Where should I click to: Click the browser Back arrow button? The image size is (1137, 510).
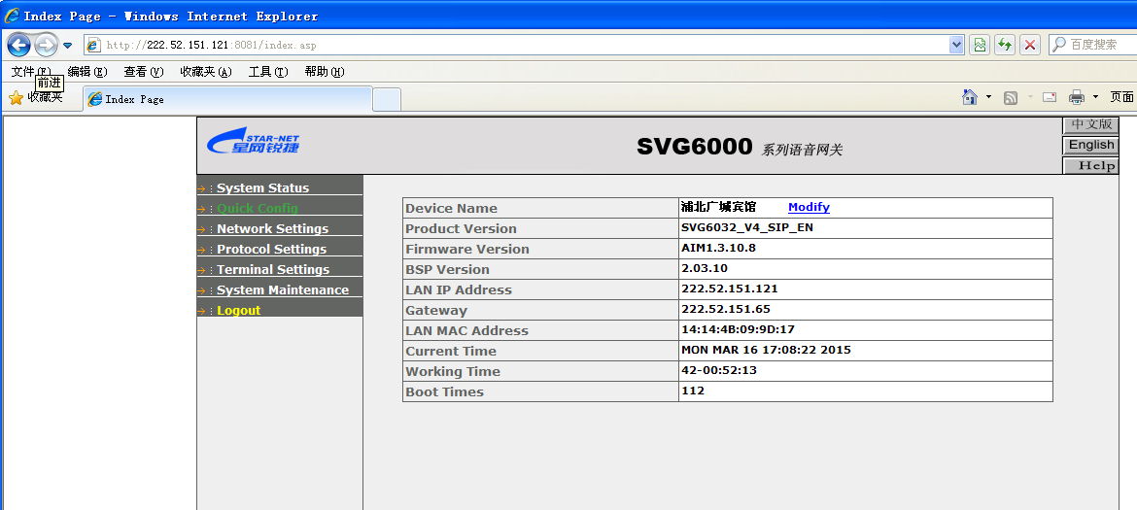(x=18, y=45)
